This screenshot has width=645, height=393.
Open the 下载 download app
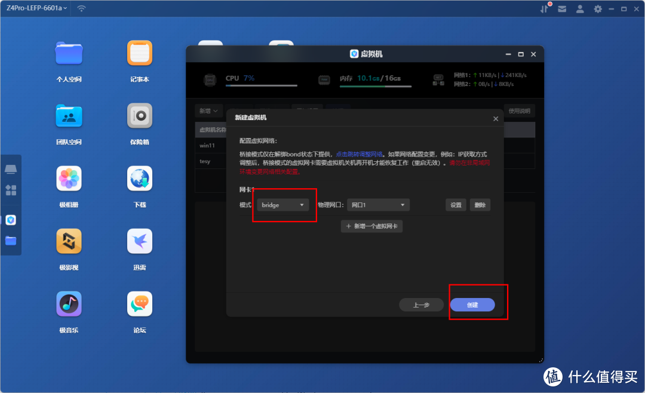coord(139,179)
